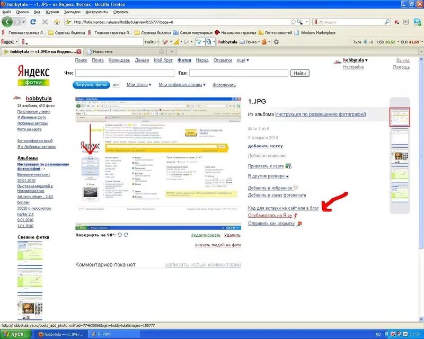Click the RU language indicator in tray

[x=378, y=334]
